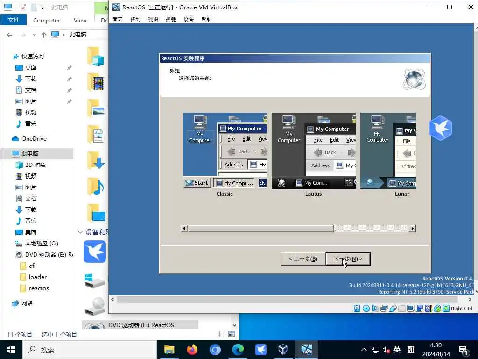Toggle the IME mode icon beside 英

(x=411, y=350)
